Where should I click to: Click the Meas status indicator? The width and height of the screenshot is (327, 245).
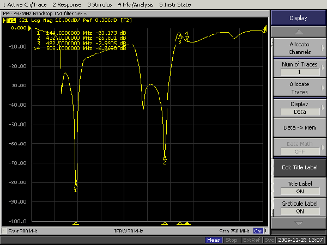click(x=214, y=240)
